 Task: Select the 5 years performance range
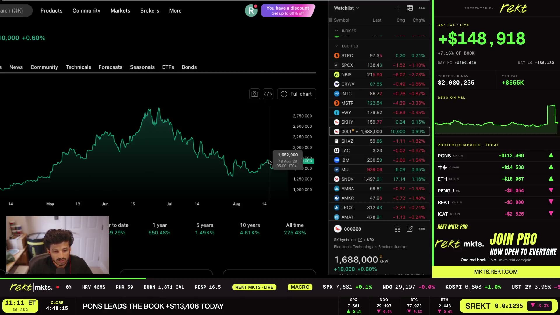coord(205,229)
